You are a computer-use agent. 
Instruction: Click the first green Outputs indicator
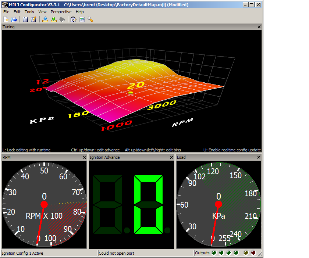214,253
